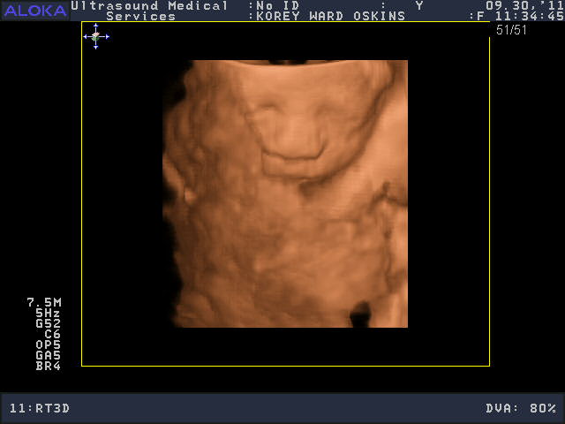Click the Y field in the header
The width and height of the screenshot is (565, 424).
click(x=419, y=5)
